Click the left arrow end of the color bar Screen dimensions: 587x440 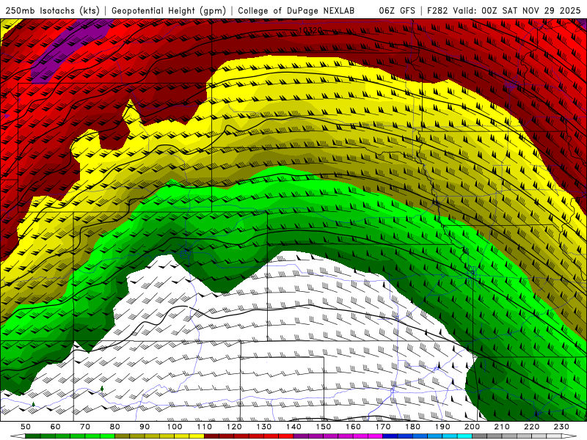(18, 436)
